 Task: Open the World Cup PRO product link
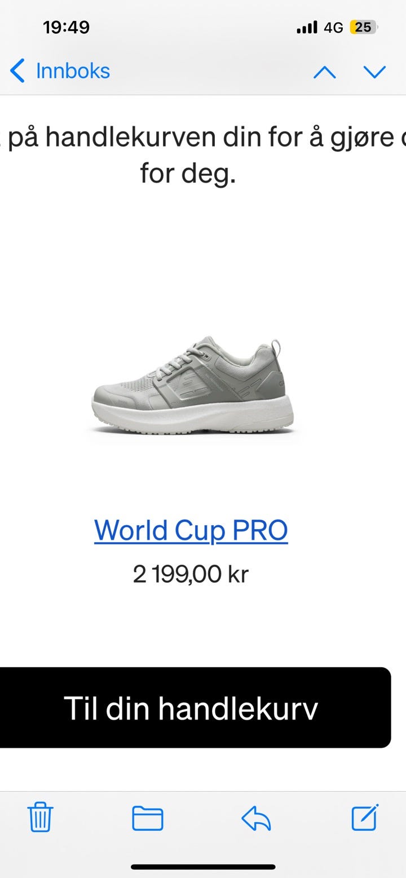click(191, 530)
